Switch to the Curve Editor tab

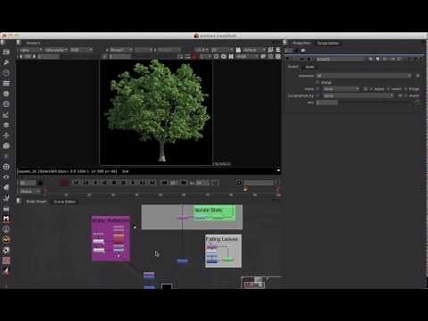click(x=64, y=202)
